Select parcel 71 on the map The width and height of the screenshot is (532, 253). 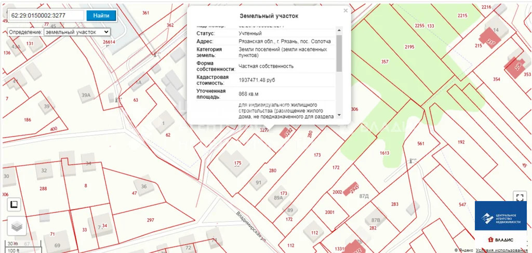coord(52,234)
